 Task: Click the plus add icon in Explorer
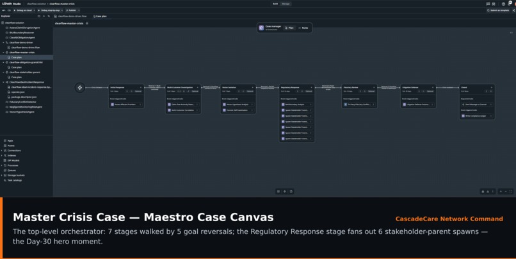click(x=44, y=16)
